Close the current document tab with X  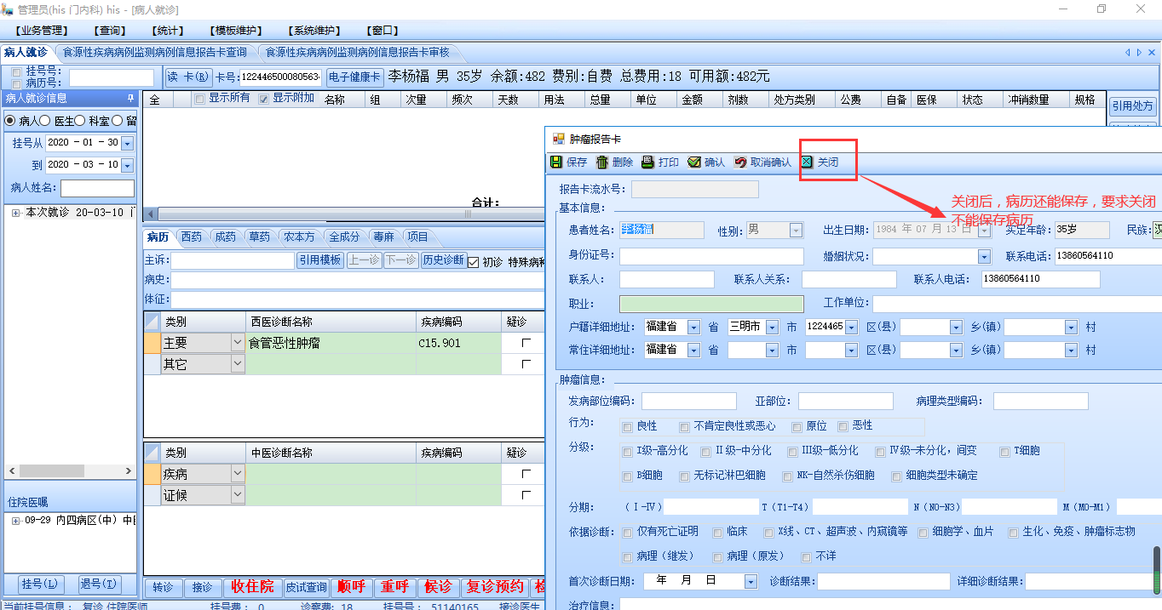coord(1152,53)
